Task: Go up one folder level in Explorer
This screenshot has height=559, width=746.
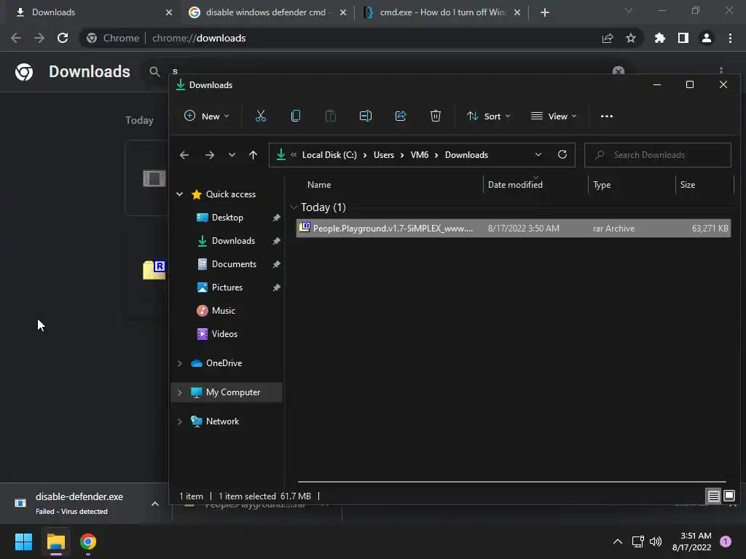Action: 253,155
